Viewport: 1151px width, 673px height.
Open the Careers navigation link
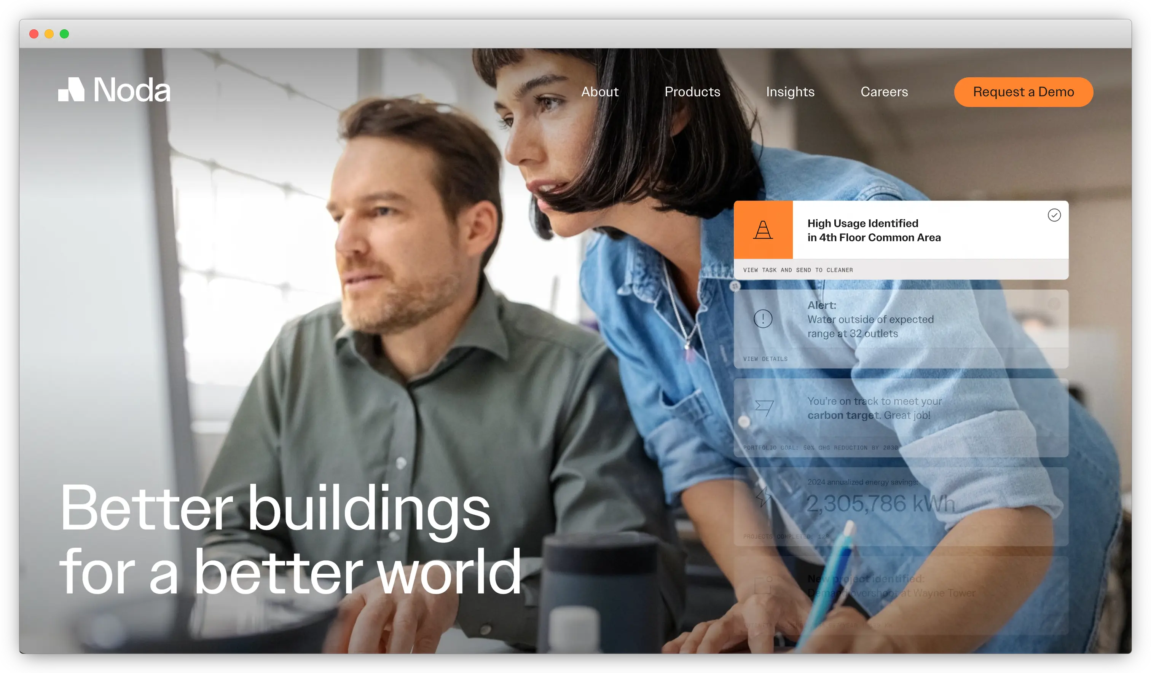point(884,92)
